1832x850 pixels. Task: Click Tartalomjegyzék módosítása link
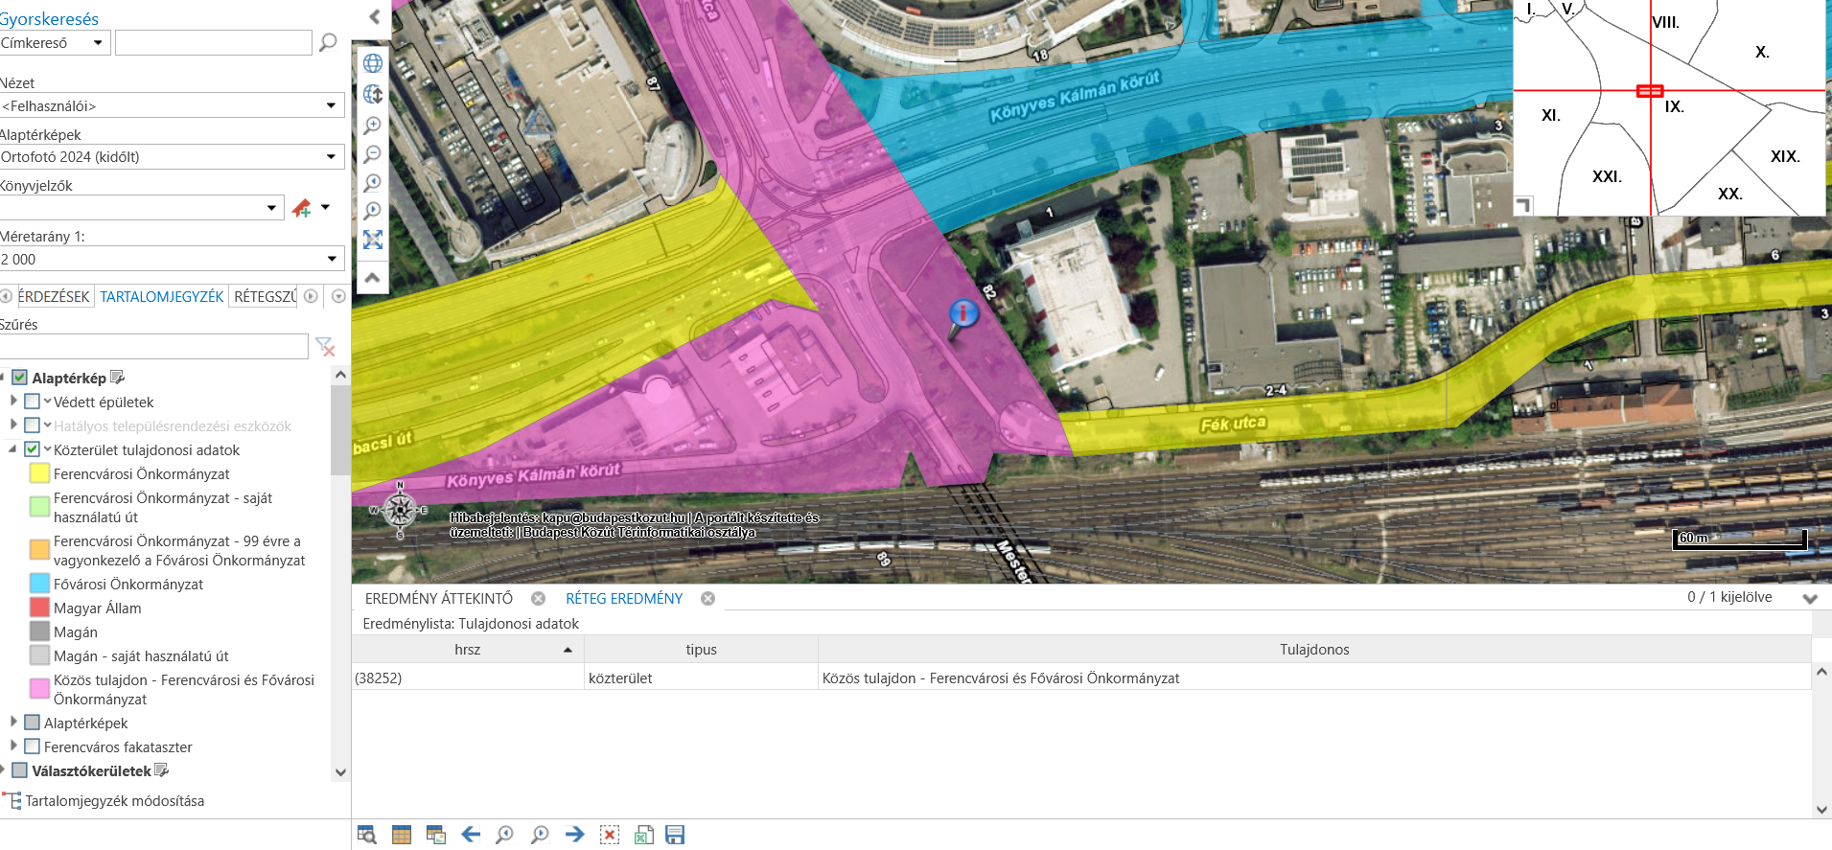click(x=114, y=801)
